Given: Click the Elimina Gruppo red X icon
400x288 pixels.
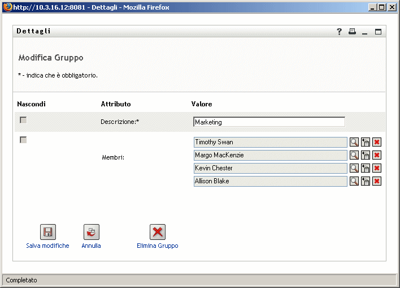Looking at the screenshot, I should pos(158,232).
